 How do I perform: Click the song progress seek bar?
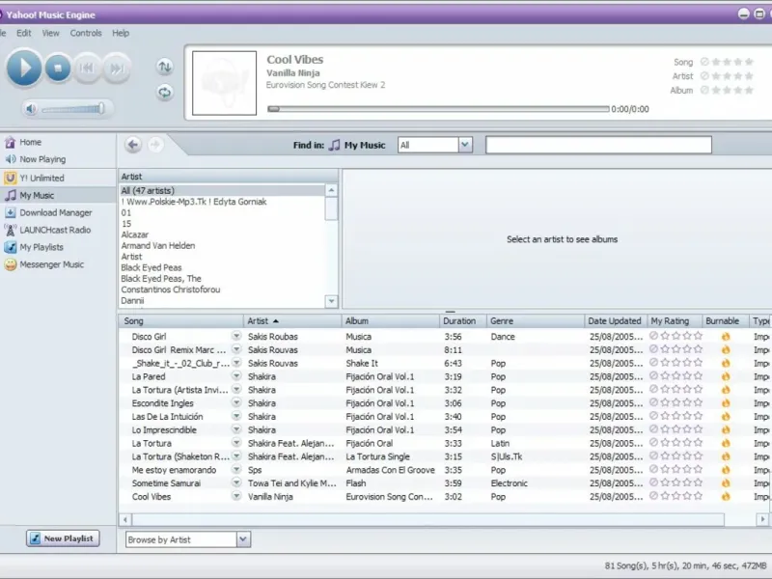(438, 109)
